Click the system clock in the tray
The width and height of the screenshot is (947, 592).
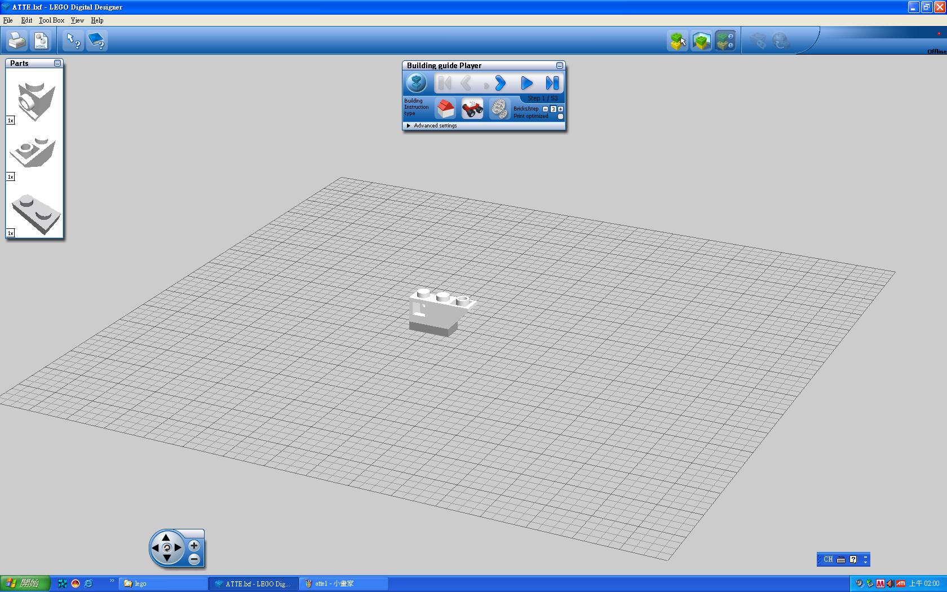pos(924,584)
